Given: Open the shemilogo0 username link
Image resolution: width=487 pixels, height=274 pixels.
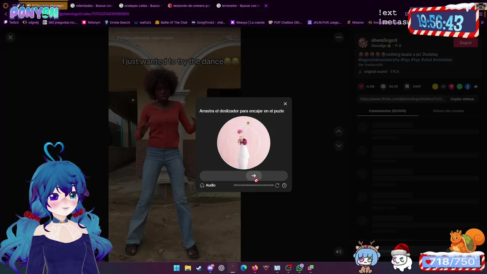Looking at the screenshot, I should pyautogui.click(x=384, y=40).
